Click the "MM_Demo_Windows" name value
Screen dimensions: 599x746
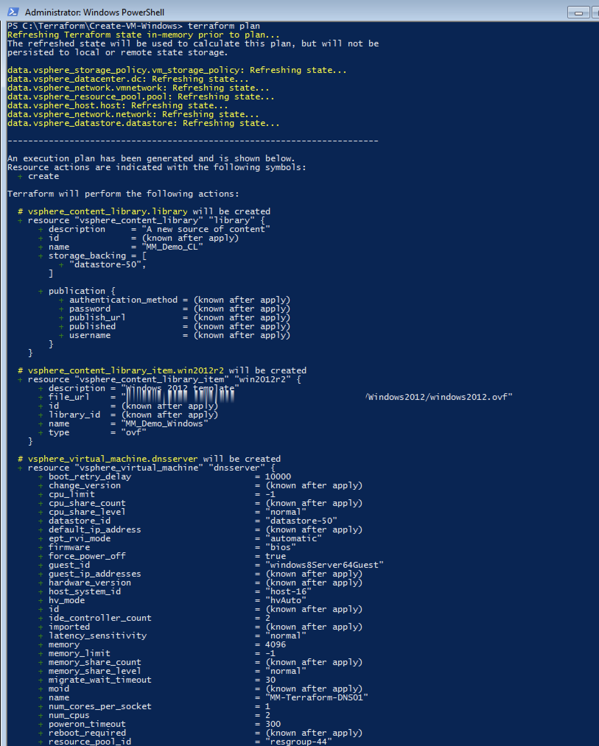[165, 424]
